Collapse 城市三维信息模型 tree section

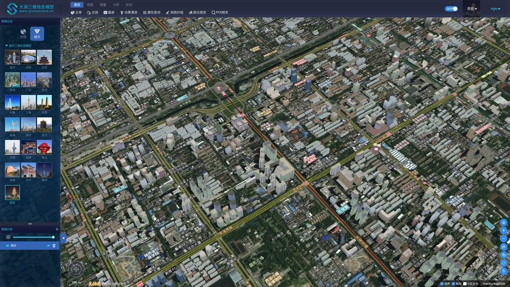[x=6, y=46]
